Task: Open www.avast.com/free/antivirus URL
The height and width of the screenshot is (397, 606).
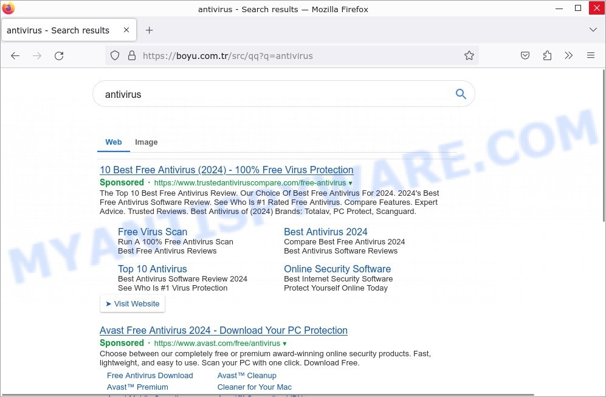Action: (217, 343)
